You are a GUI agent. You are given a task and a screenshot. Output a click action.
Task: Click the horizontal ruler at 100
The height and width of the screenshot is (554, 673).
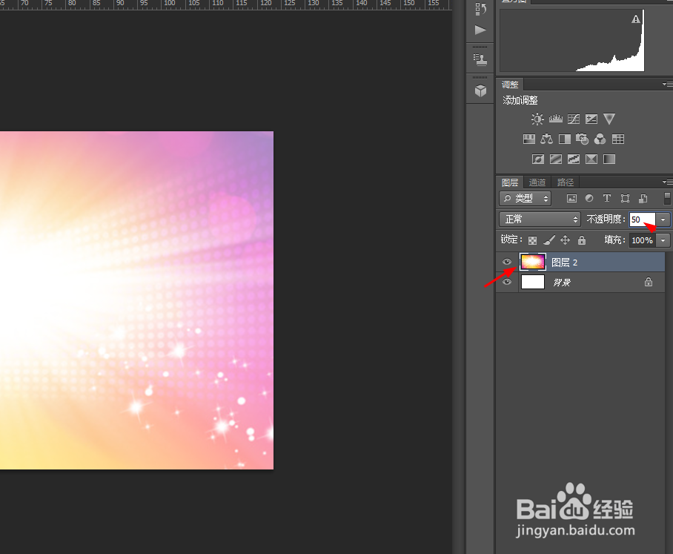(170, 4)
